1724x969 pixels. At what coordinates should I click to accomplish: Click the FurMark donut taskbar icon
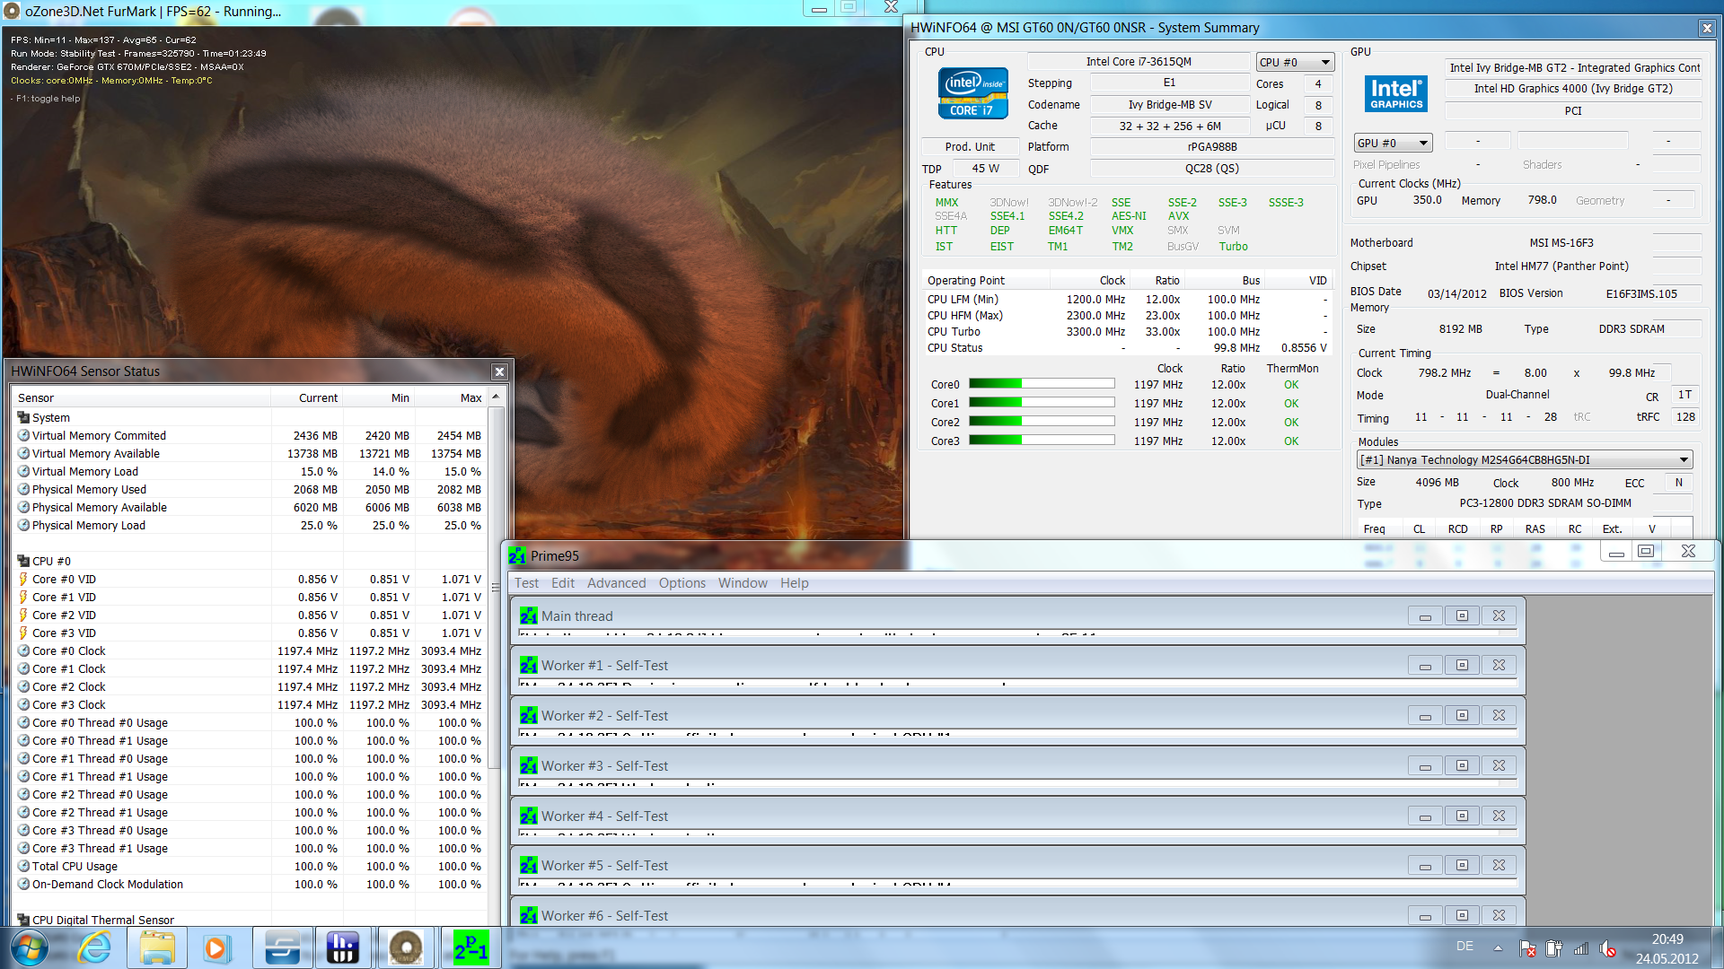click(x=406, y=947)
